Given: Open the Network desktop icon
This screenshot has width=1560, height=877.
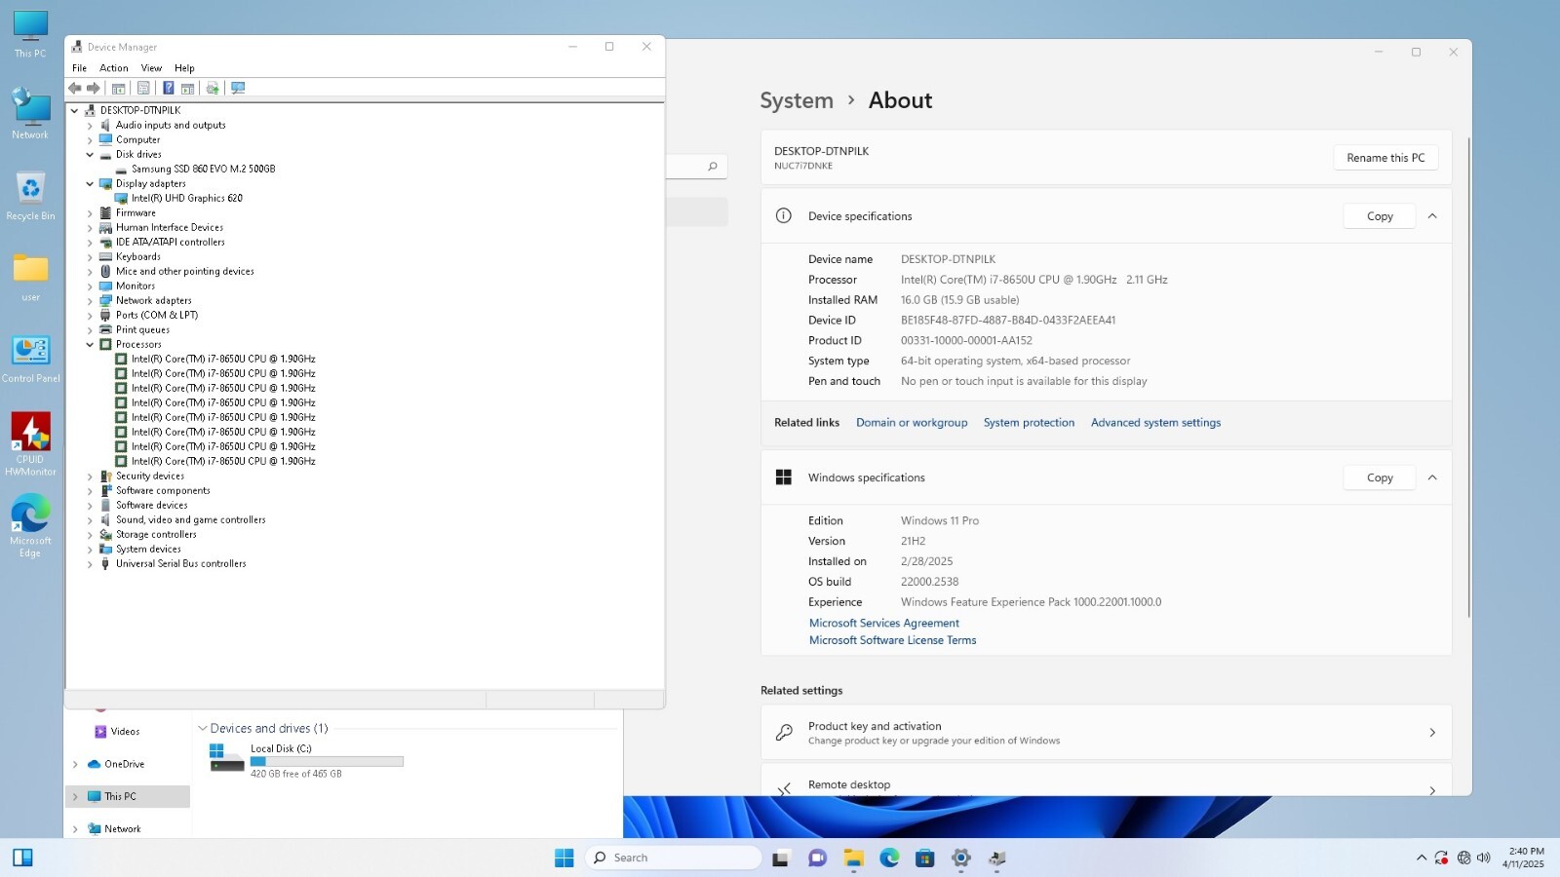Looking at the screenshot, I should (x=30, y=114).
